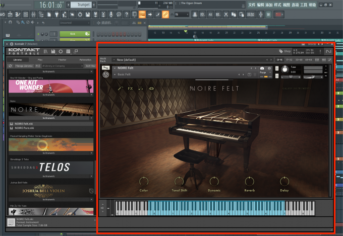Toggle orange piano keyboard typing icon
The width and height of the screenshot is (343, 236).
142,15
